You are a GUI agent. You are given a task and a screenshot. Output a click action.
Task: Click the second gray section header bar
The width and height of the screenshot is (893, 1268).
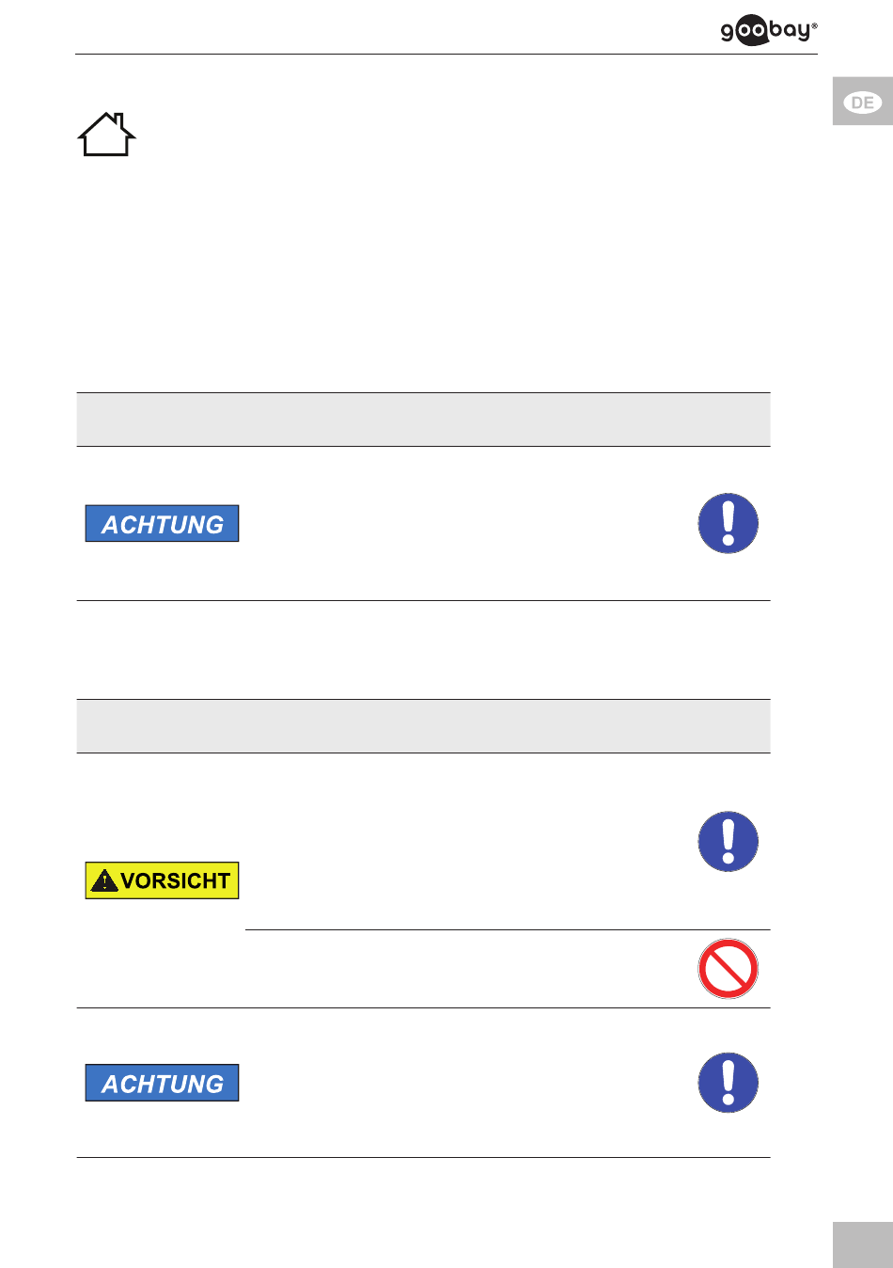pyautogui.click(x=423, y=726)
